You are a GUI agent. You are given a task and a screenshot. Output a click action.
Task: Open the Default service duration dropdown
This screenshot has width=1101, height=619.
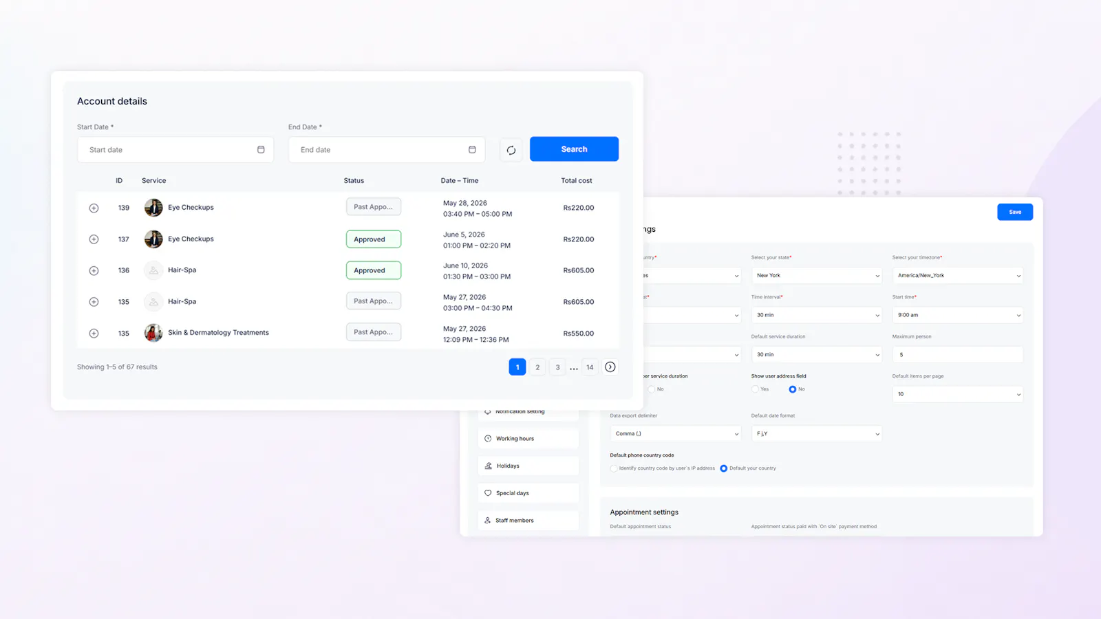coord(816,355)
